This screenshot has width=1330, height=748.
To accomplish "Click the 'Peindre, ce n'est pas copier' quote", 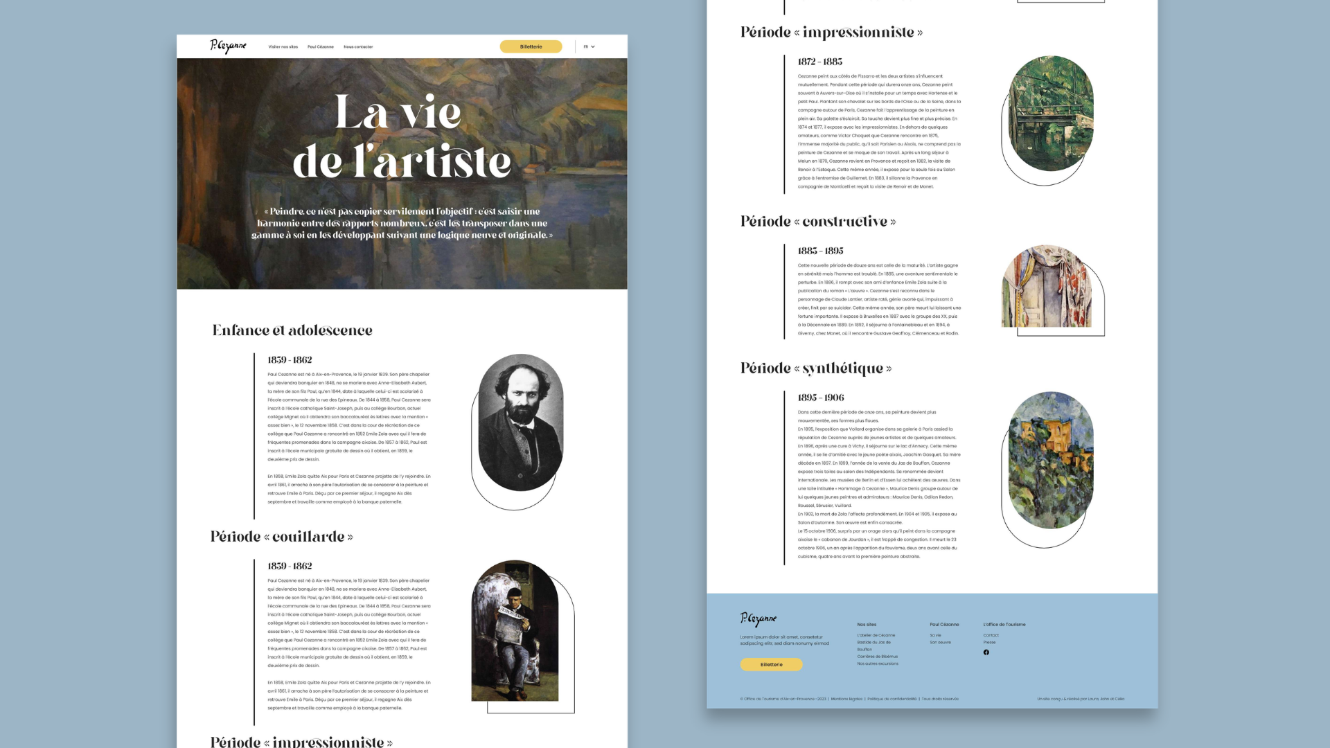I will pos(402,223).
